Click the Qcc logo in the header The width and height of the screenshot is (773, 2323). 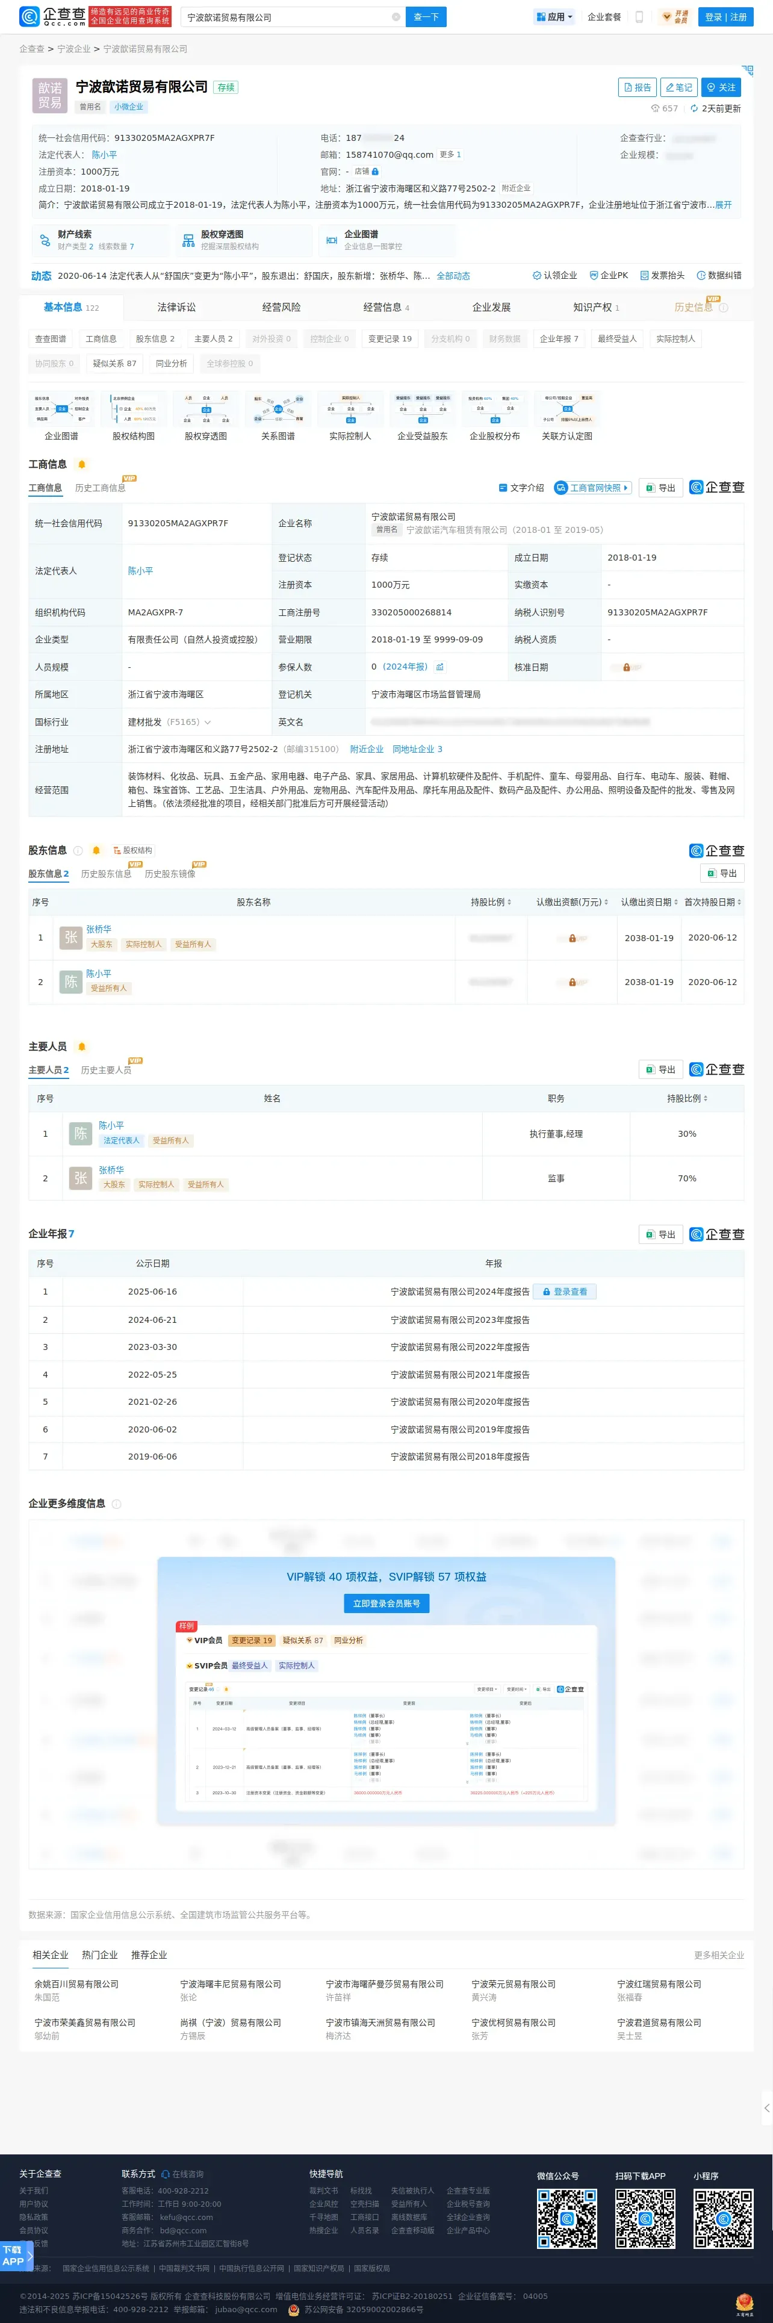(x=52, y=16)
